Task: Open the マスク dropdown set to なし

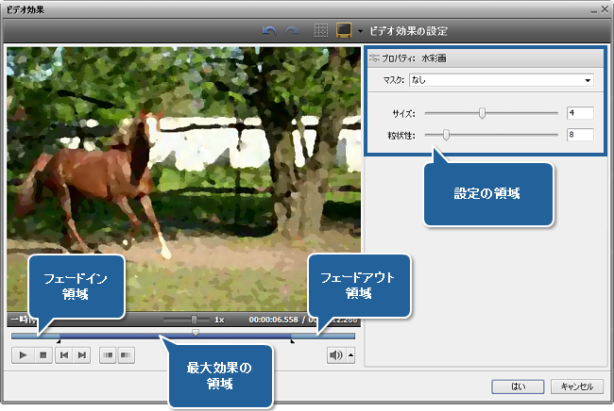Action: [502, 80]
